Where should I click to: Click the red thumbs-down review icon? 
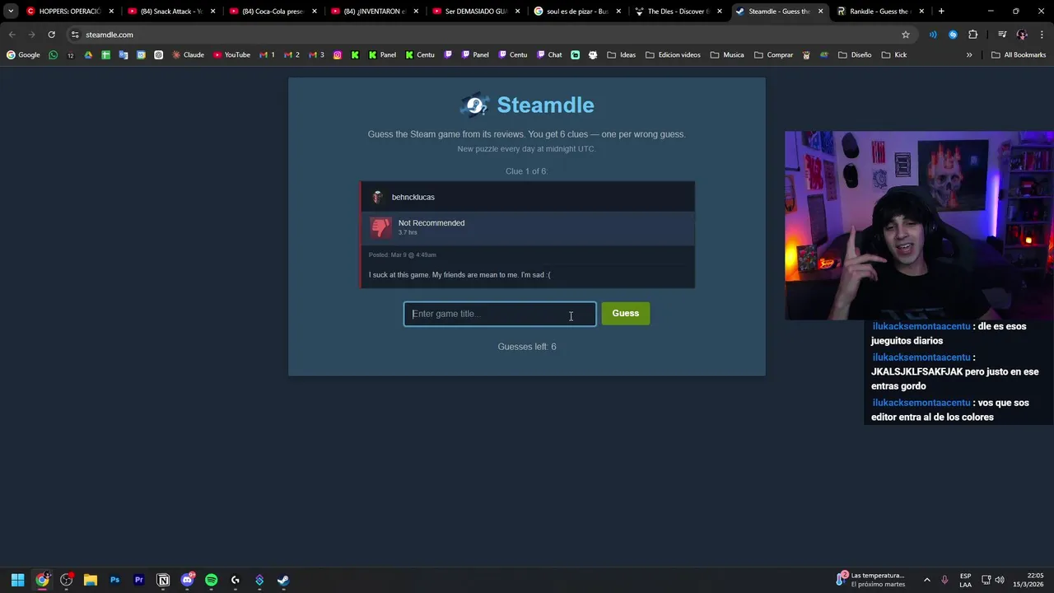coord(380,227)
